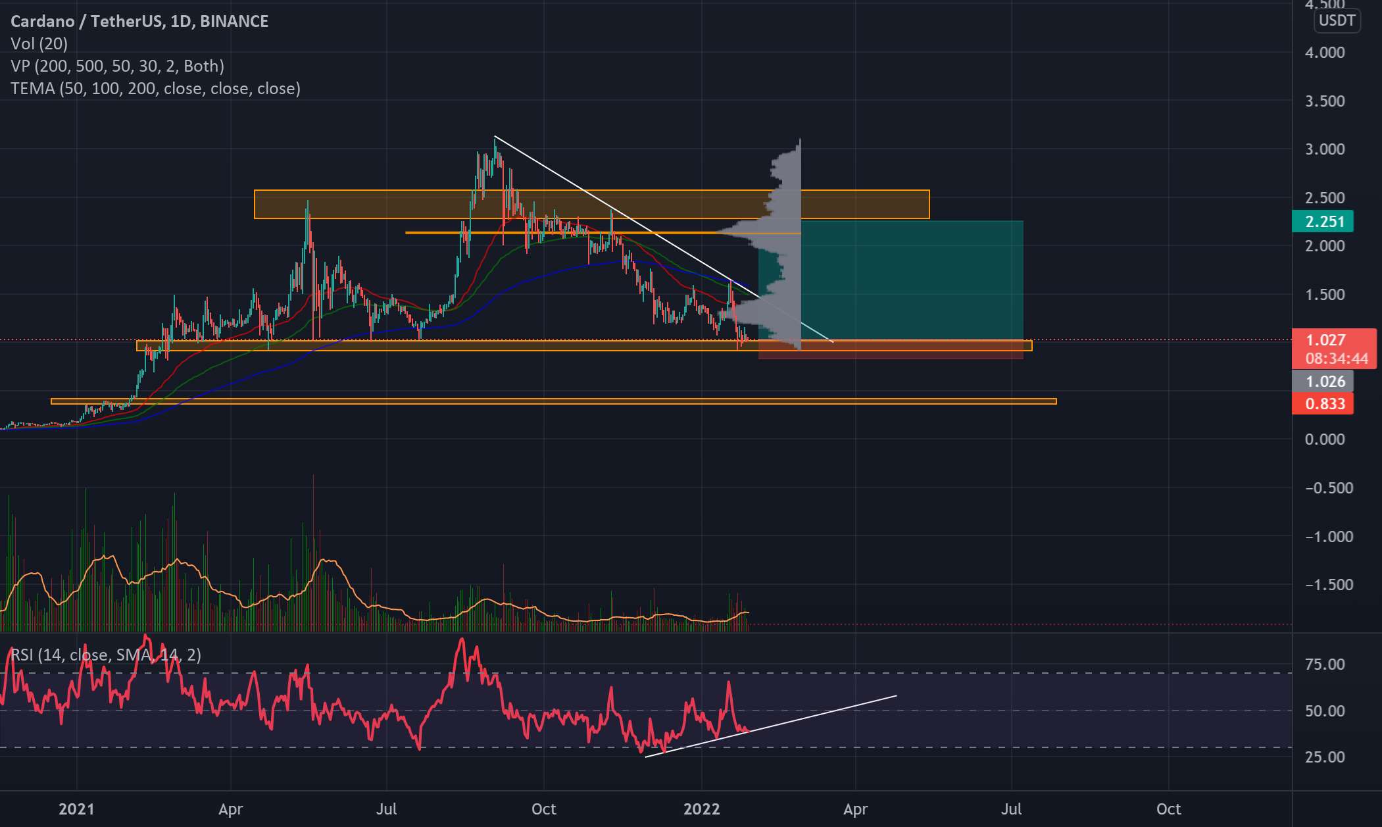
Task: Select the RSI (14, close, SMA, 14, 2) label
Action: 106,655
